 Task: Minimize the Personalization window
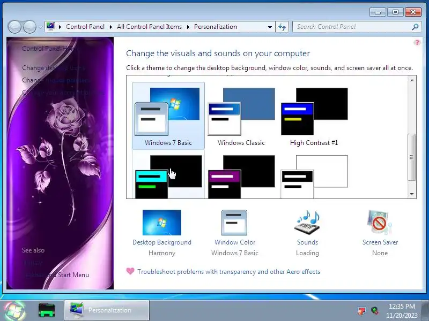coord(378,12)
